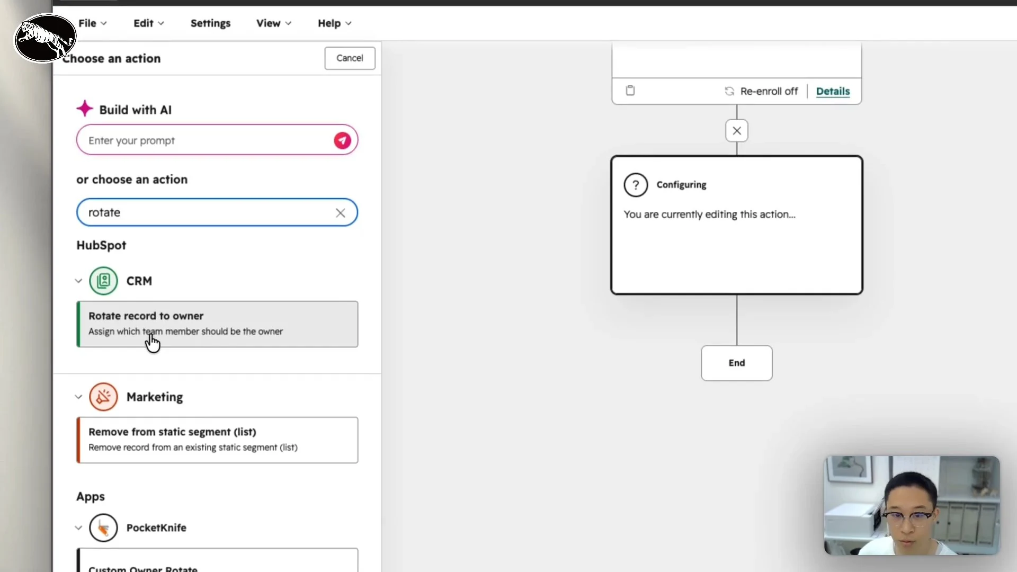Click the PocketKnife app icon
Viewport: 1017px width, 572px height.
(x=103, y=528)
